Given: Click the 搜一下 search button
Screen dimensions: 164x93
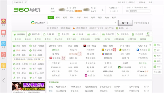Looking at the screenshot, I should tap(125, 23).
